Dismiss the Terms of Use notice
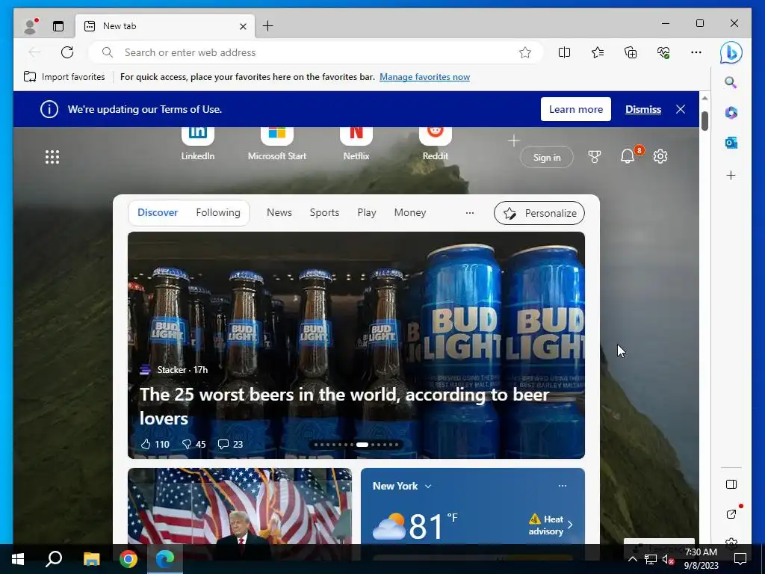Image resolution: width=765 pixels, height=574 pixels. tap(643, 109)
